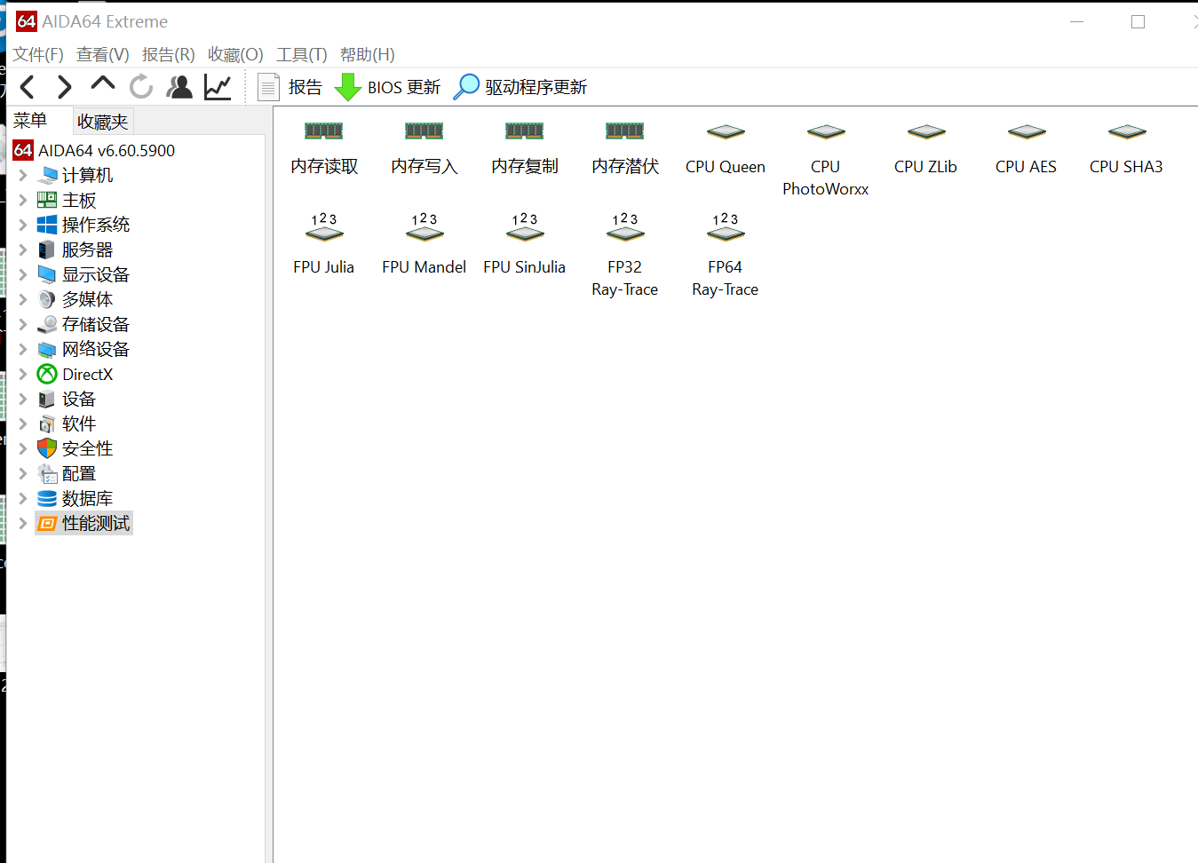Open the graph chart toolbar icon
Screen dimensions: 1198x863
(218, 87)
